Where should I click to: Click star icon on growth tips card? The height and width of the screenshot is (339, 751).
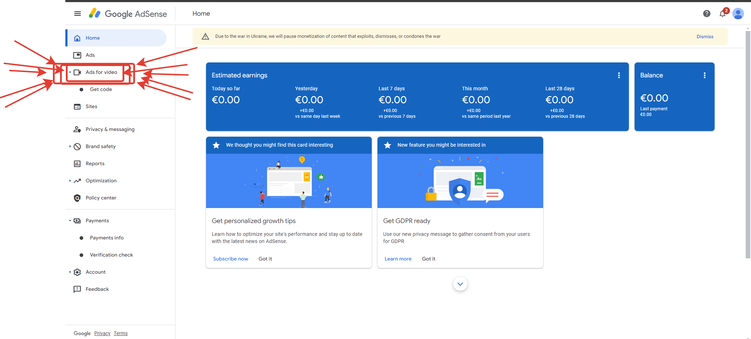[x=216, y=145]
